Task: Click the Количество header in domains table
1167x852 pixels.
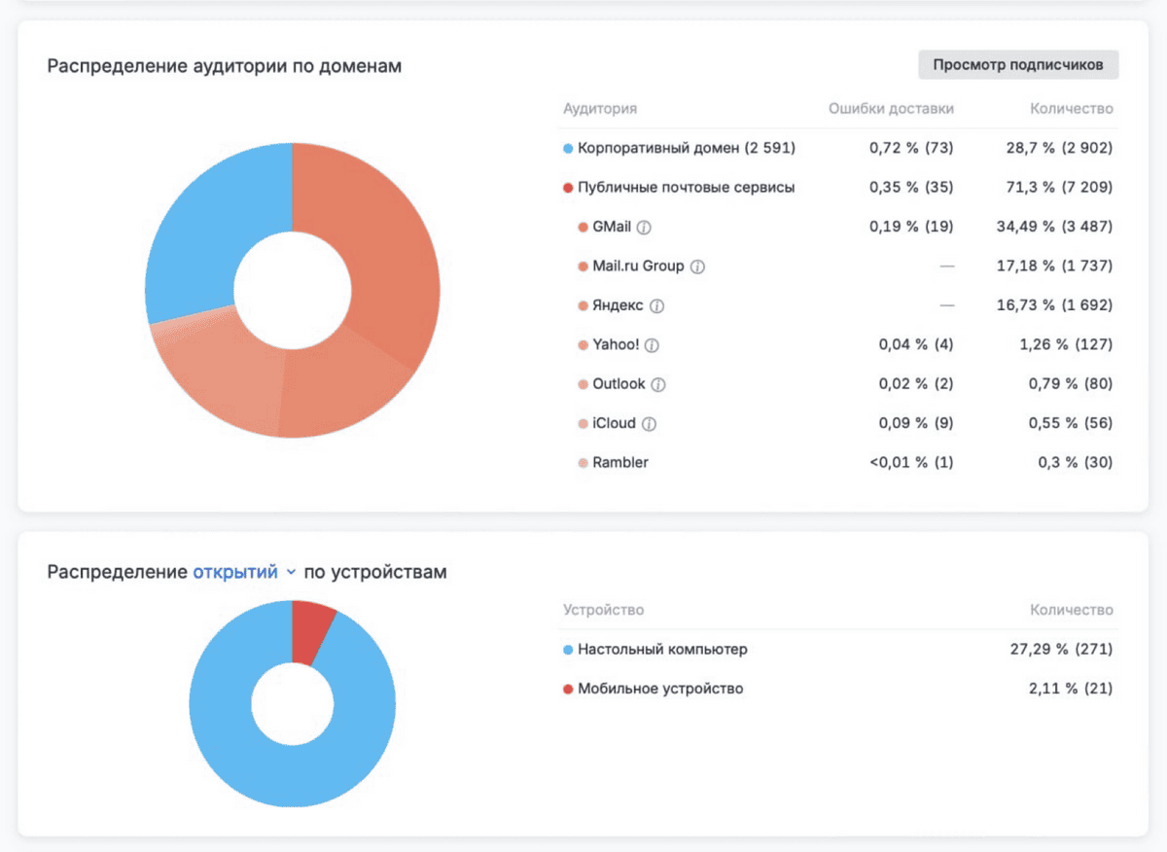Action: (x=1071, y=109)
